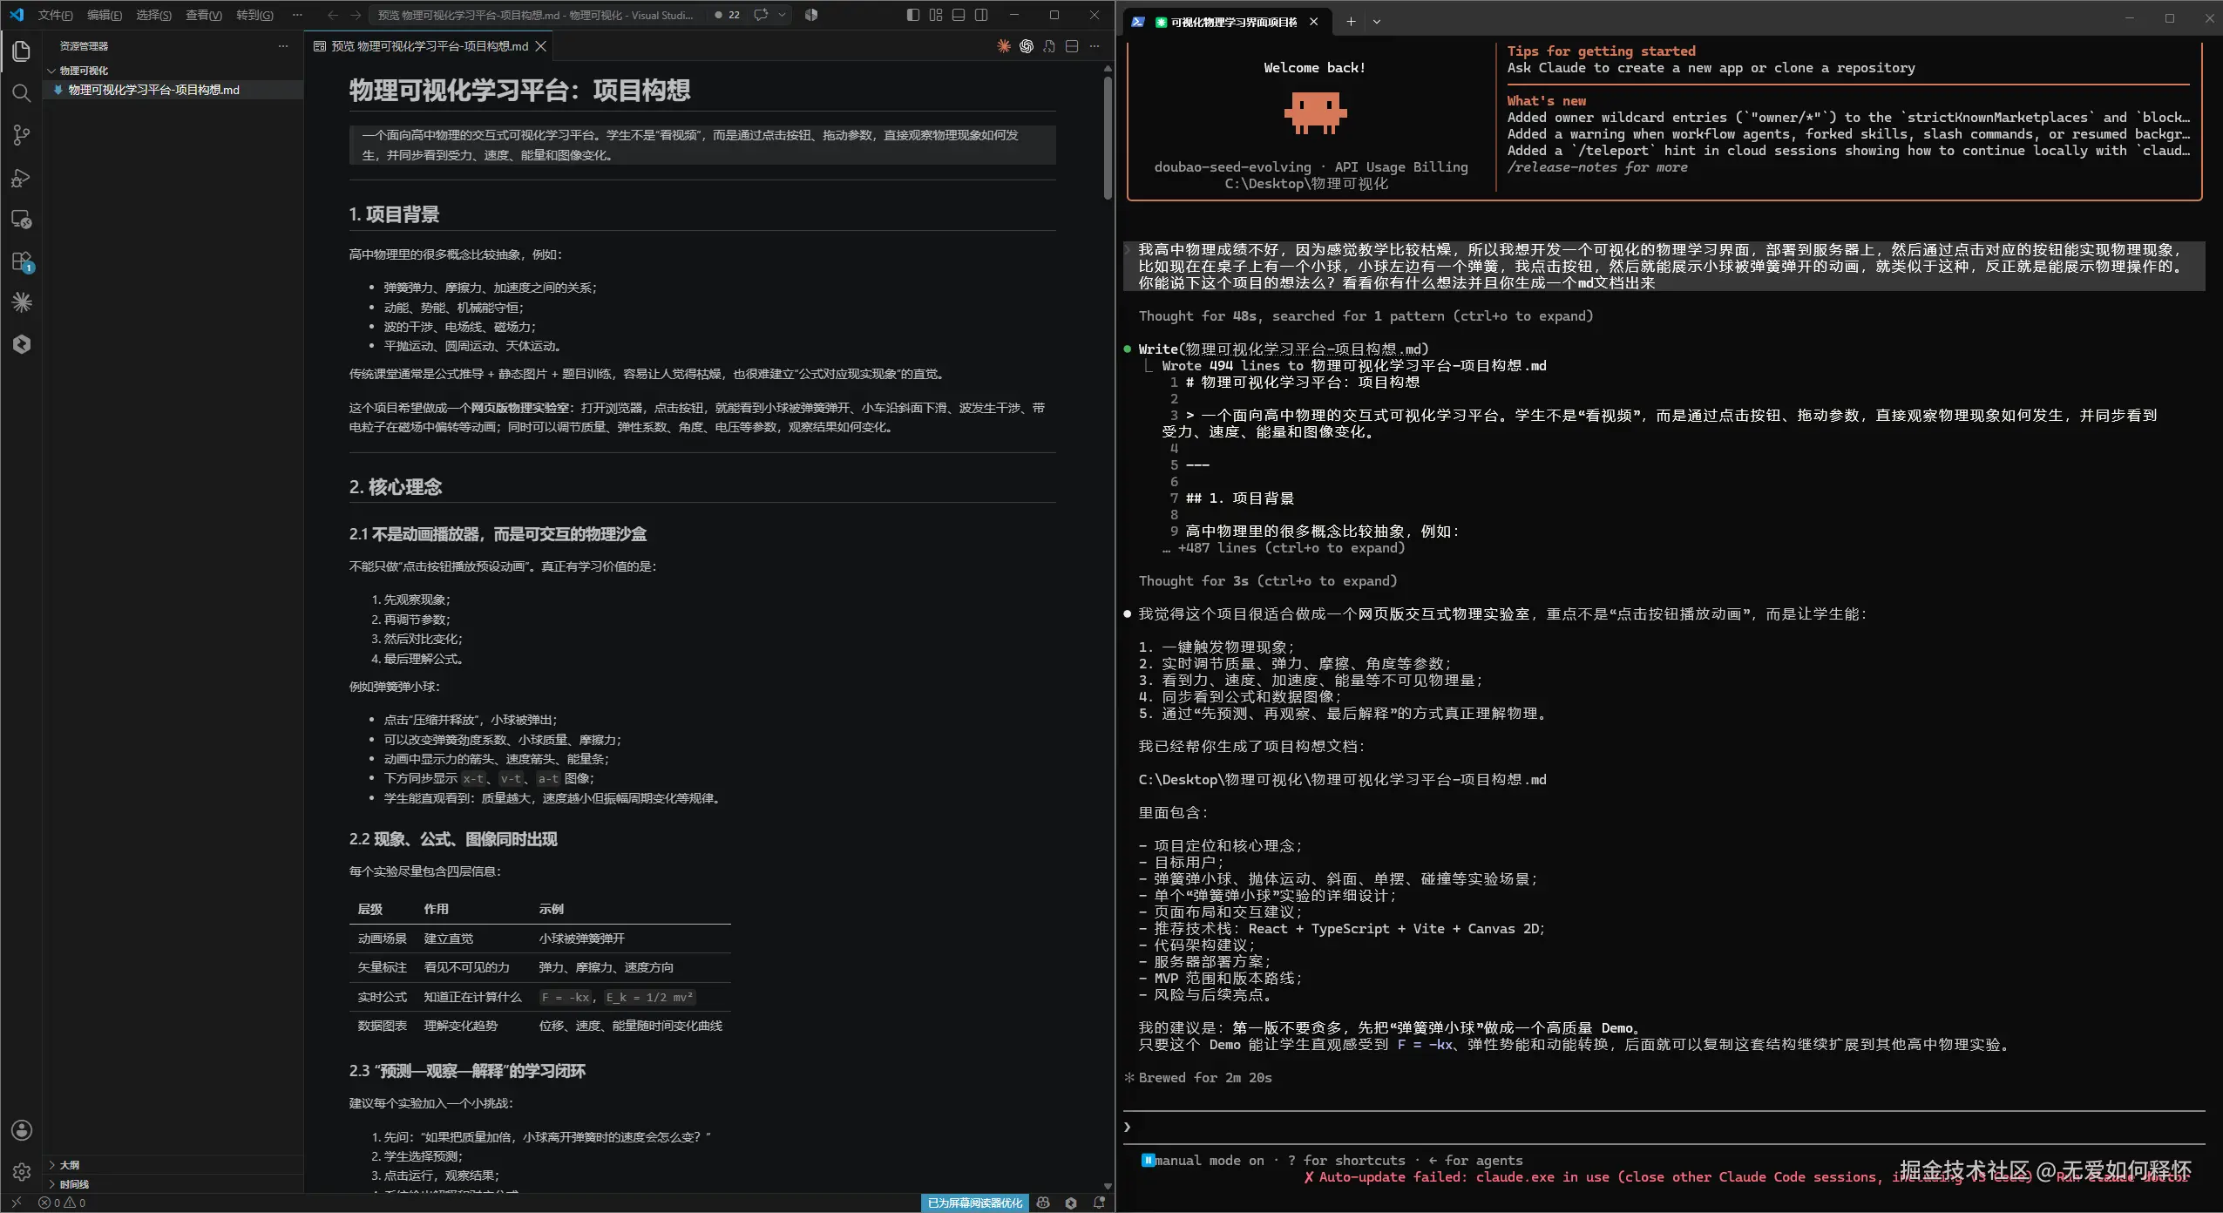Open the Search view in activity bar

22,93
